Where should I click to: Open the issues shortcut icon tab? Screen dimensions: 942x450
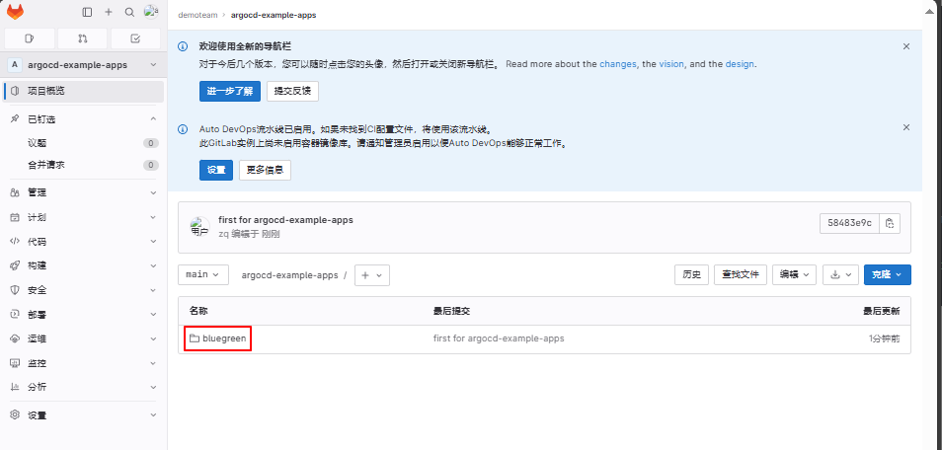30,38
